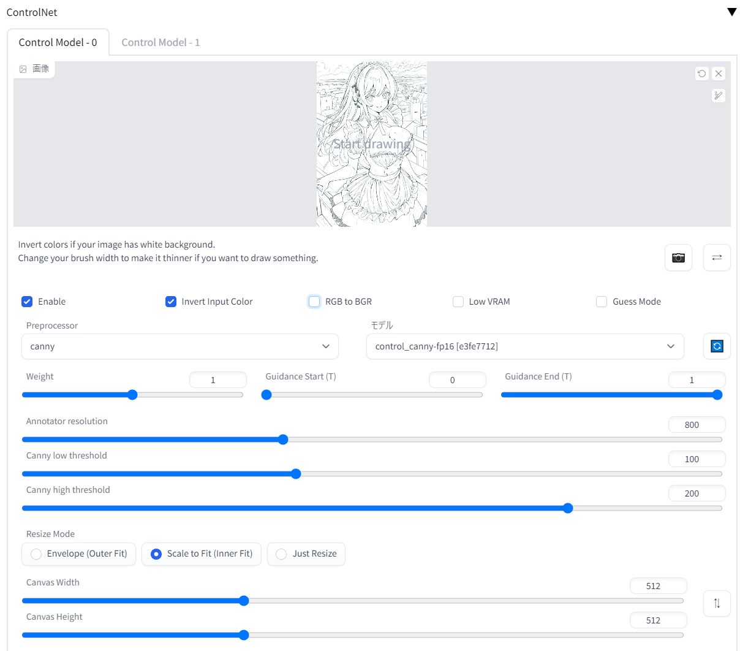Swap canvas width and height arrows button

(717, 603)
